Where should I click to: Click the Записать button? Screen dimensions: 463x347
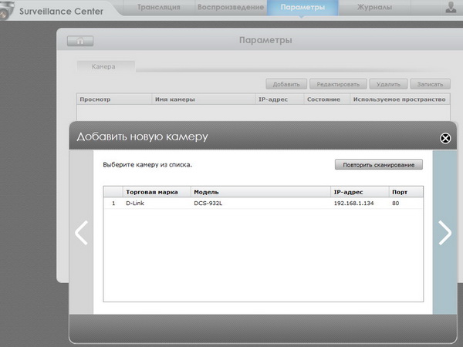click(x=428, y=84)
